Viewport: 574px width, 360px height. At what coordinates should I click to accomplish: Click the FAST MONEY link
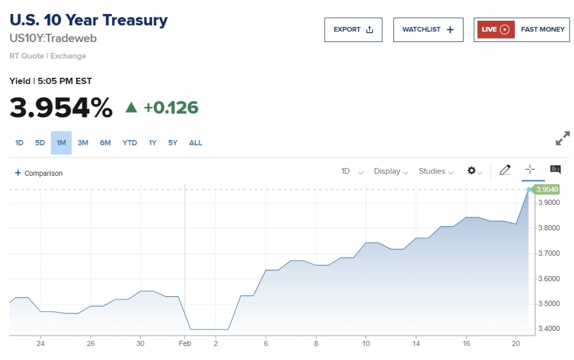pyautogui.click(x=542, y=30)
